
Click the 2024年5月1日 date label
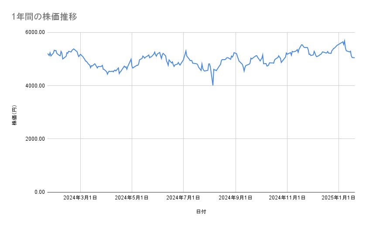pos(132,198)
